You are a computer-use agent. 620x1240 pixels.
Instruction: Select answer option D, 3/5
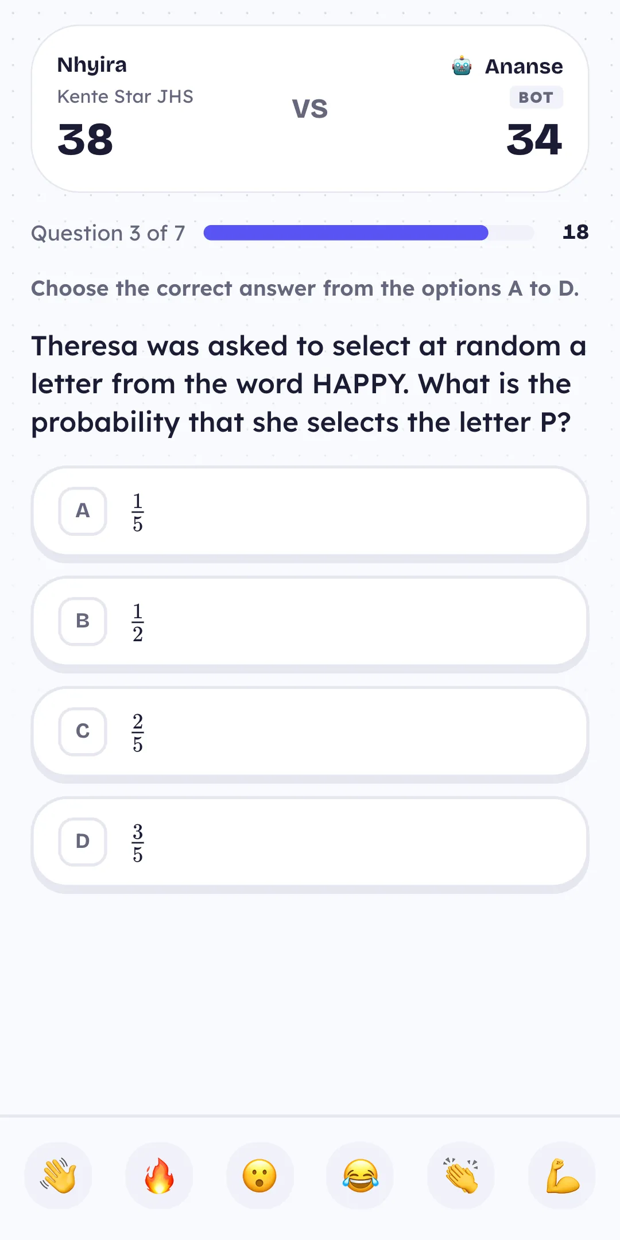tap(310, 843)
